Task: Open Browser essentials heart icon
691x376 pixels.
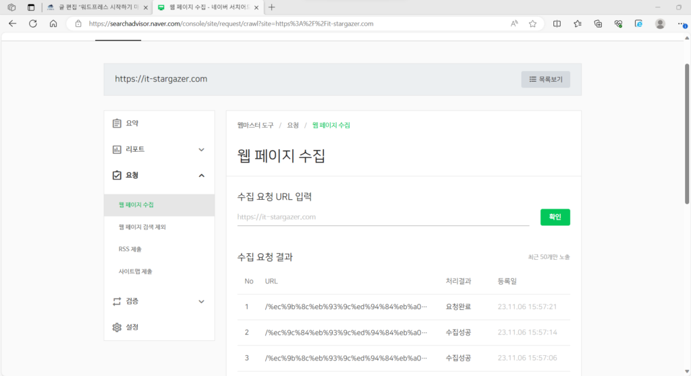Action: (x=618, y=24)
